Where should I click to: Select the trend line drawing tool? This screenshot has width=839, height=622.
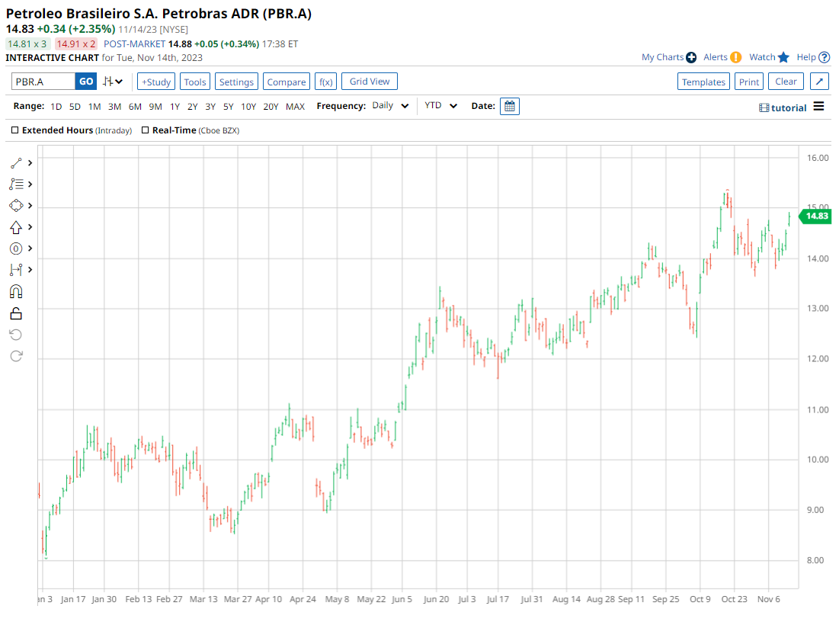pos(16,163)
